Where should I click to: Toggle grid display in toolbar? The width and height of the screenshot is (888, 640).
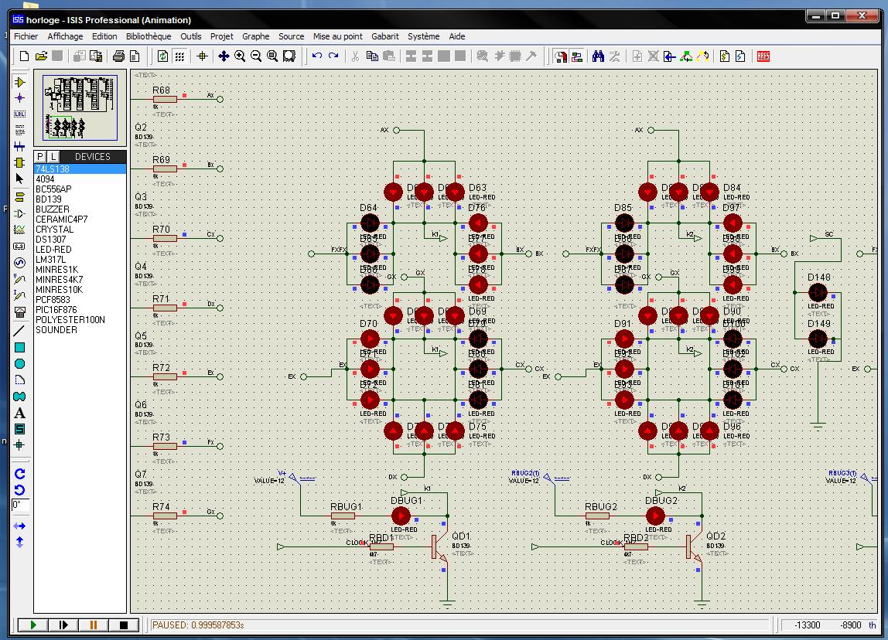pyautogui.click(x=179, y=56)
